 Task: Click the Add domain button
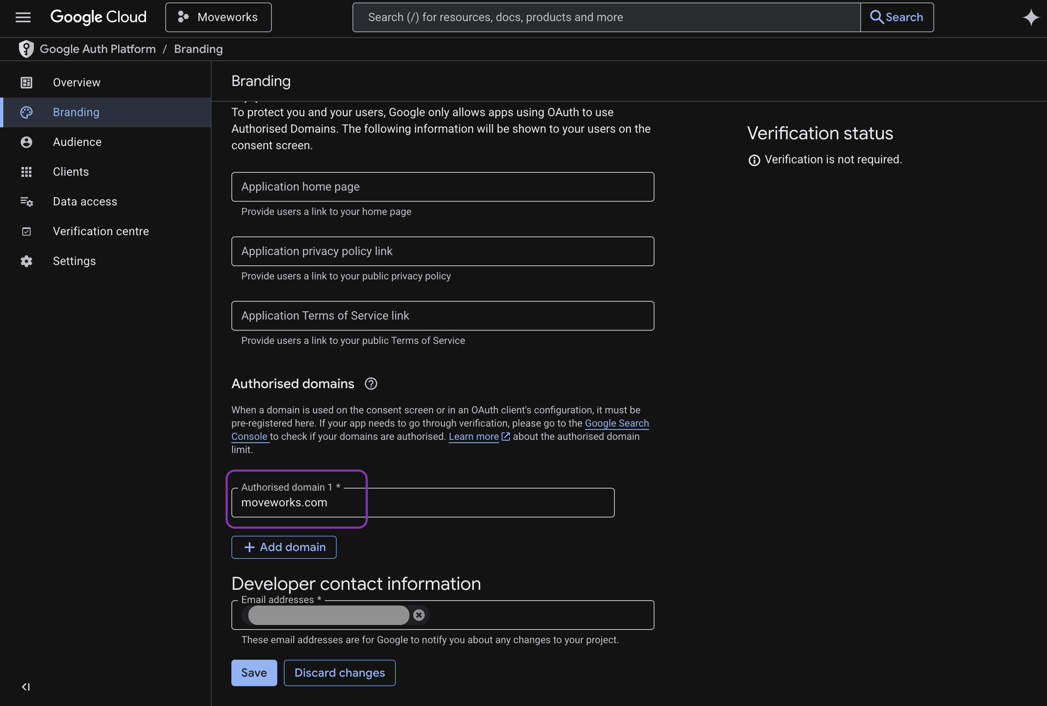284,547
